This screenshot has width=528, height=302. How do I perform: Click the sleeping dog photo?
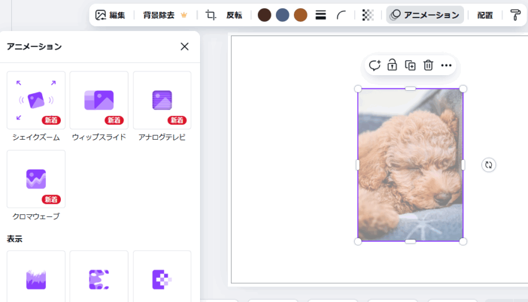(410, 165)
